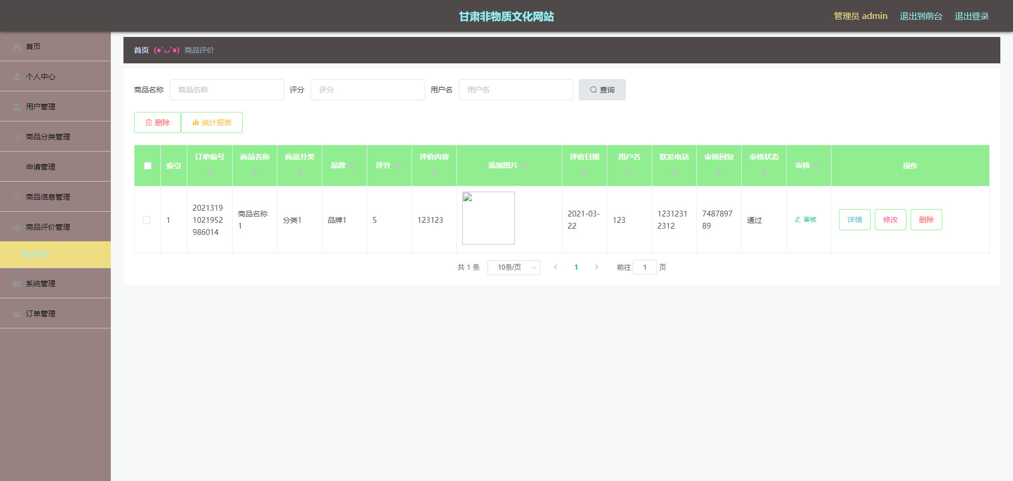The width and height of the screenshot is (1013, 481).
Task: Click the gauge icon beside 商品信息管理
Action: point(17,197)
